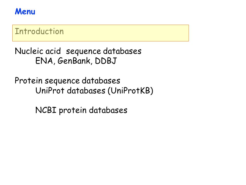Open "Protein sequence databases" entry

67,81
